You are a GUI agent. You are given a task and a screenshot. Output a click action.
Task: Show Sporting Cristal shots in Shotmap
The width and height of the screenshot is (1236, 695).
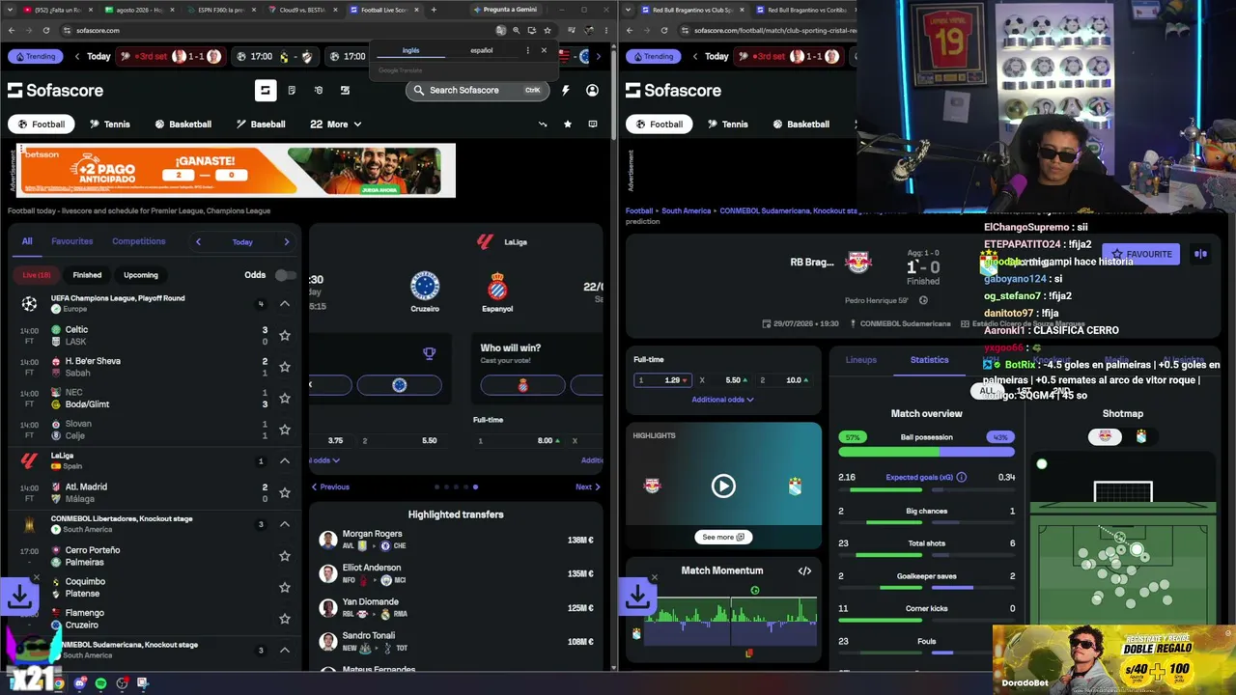[1140, 436]
